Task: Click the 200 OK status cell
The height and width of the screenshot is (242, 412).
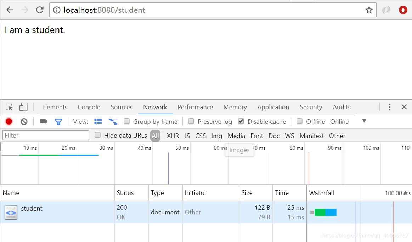Action: [x=131, y=212]
